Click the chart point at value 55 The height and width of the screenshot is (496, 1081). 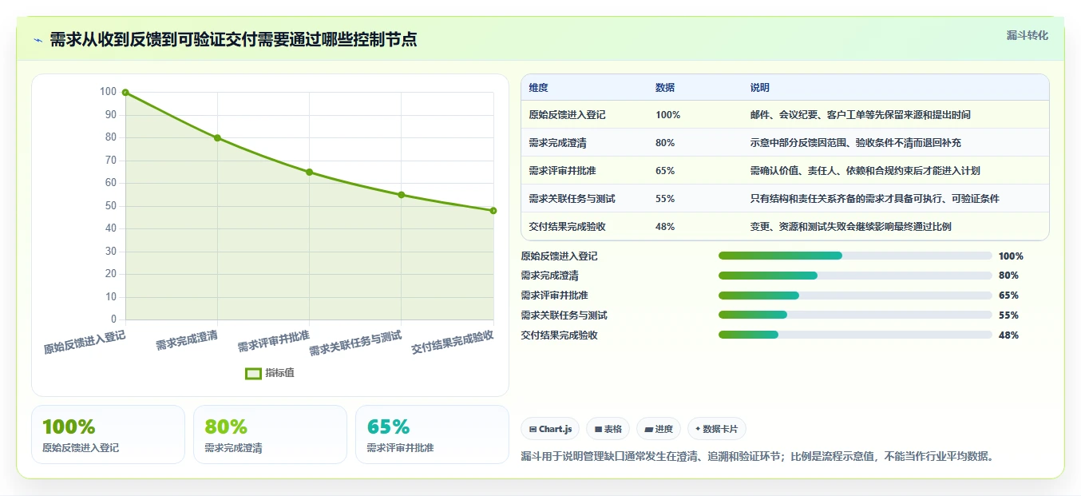[402, 195]
